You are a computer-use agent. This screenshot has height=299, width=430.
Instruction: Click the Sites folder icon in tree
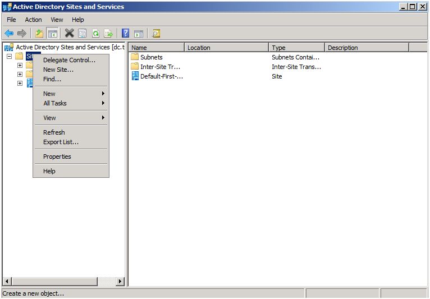[19, 56]
